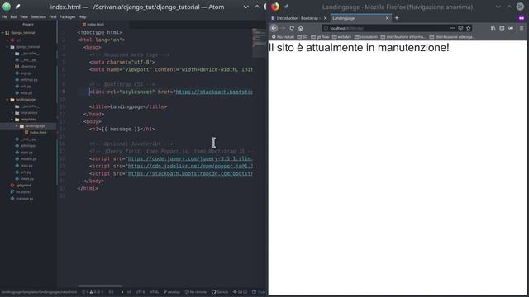Open Firefox home page button
The image size is (529, 297).
click(301, 28)
